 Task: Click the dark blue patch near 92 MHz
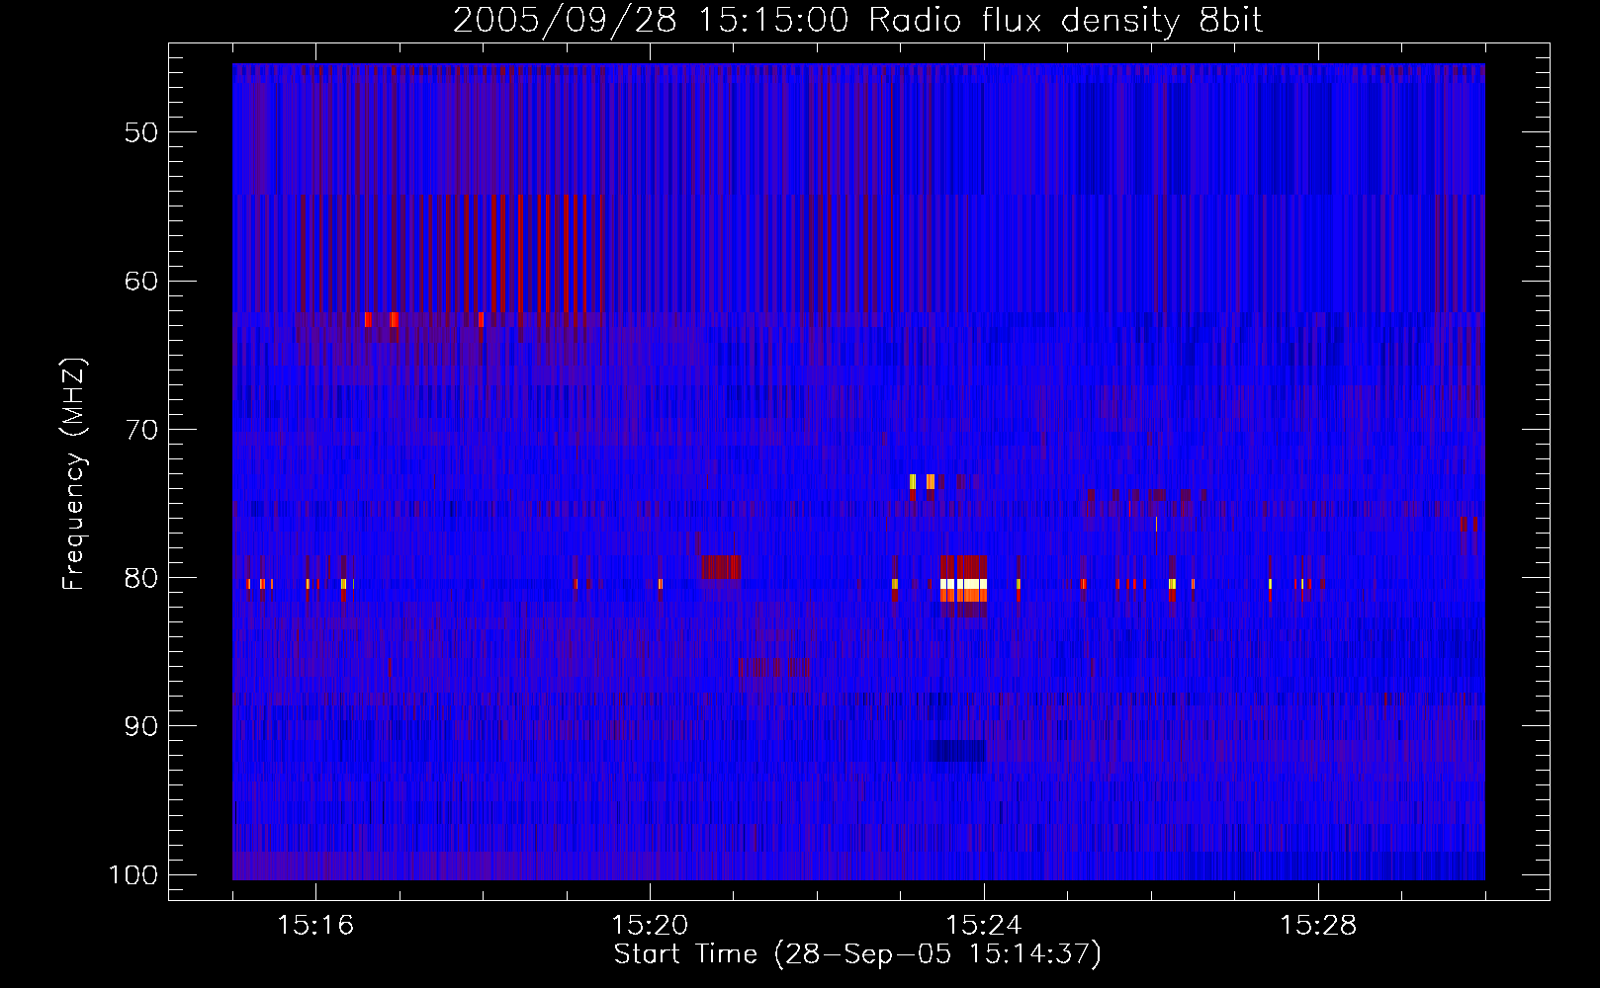tap(959, 751)
